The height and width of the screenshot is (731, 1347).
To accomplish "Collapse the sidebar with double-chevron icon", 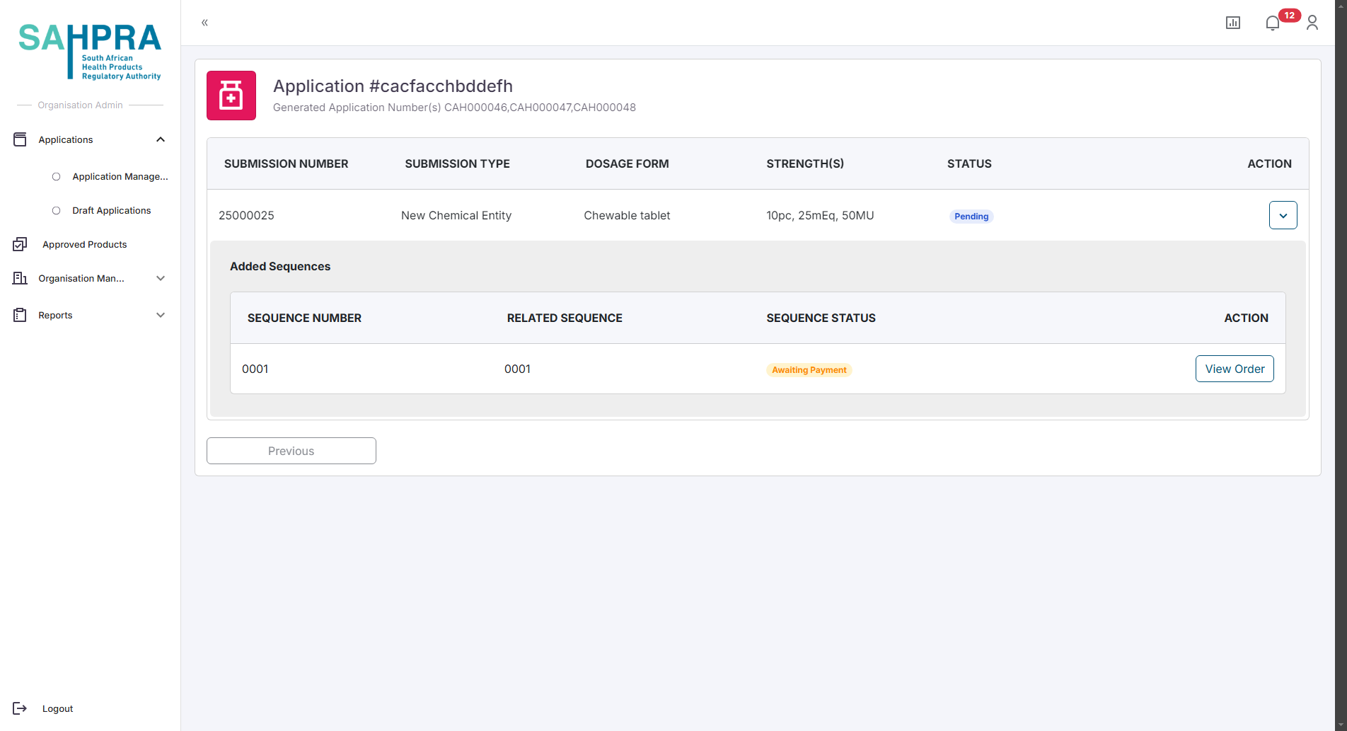I will click(204, 23).
